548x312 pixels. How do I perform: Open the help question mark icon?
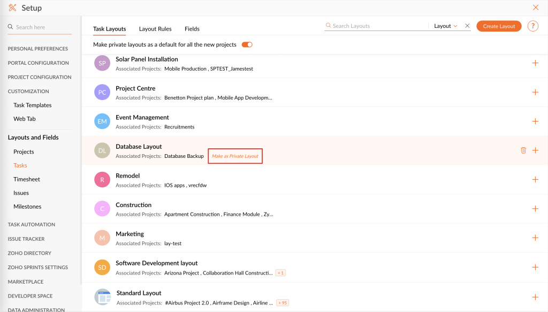tap(532, 26)
